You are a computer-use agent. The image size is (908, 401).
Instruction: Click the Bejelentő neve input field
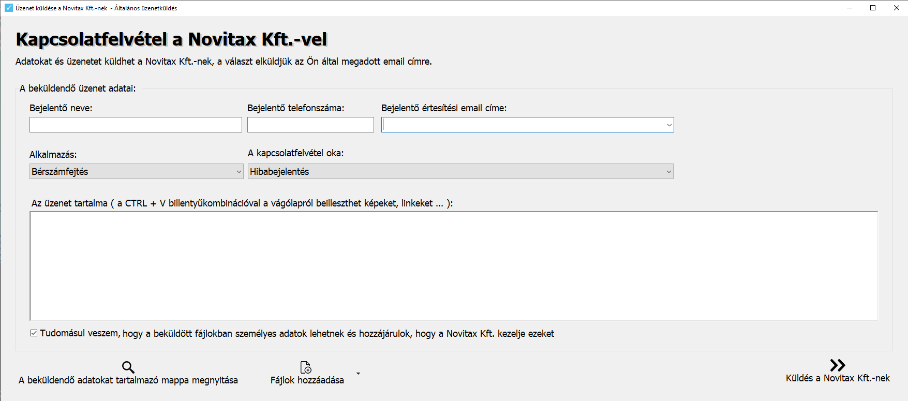click(x=136, y=125)
